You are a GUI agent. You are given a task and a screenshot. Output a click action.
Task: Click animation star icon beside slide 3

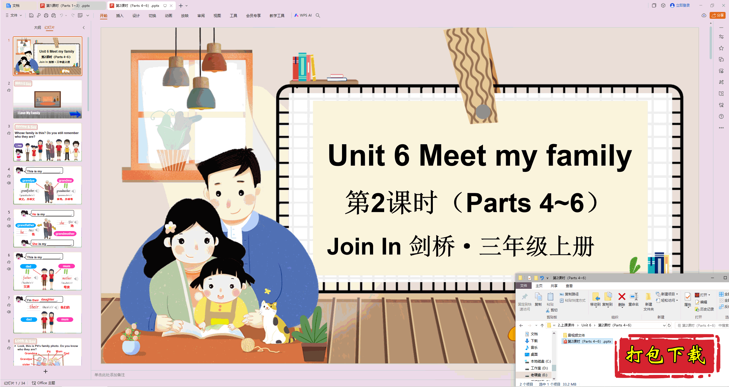tap(9, 133)
